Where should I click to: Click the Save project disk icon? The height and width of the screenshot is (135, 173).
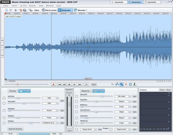pos(15,10)
